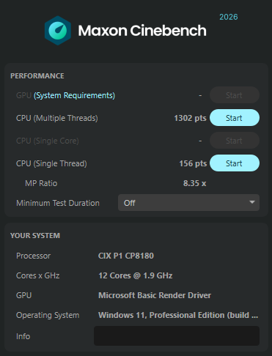Click the MP Ratio label
This screenshot has width=272, height=356.
[x=41, y=183]
